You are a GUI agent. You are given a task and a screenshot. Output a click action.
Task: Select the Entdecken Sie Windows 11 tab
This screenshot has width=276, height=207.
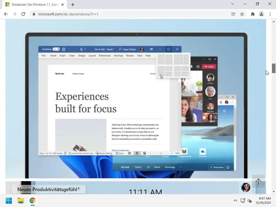click(x=34, y=5)
